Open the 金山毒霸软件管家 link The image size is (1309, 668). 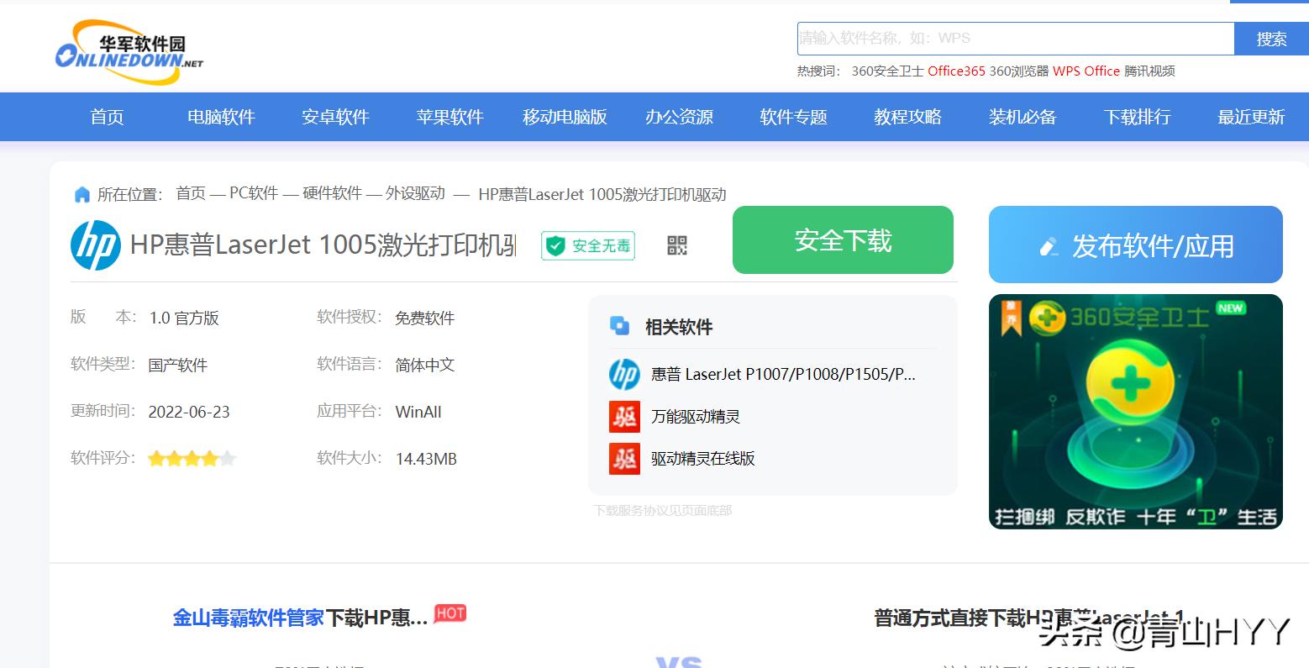pyautogui.click(x=249, y=616)
